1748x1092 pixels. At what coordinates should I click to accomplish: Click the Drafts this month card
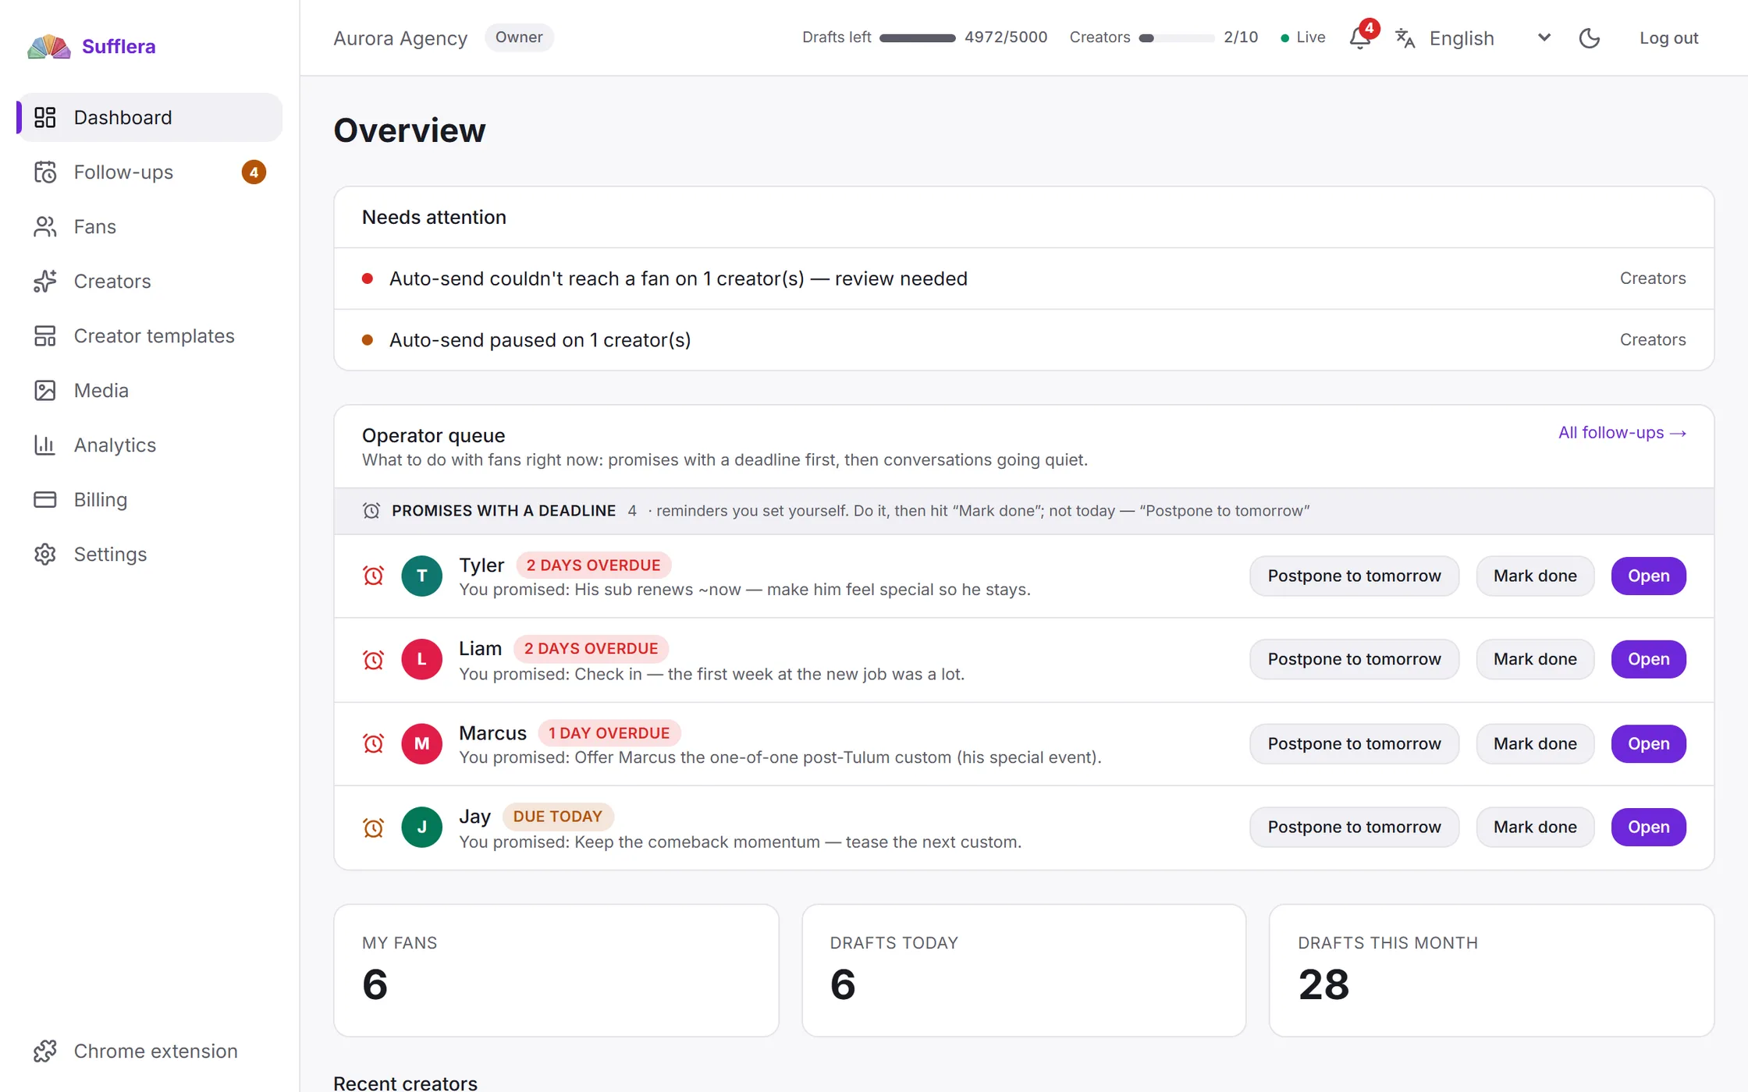pyautogui.click(x=1491, y=970)
